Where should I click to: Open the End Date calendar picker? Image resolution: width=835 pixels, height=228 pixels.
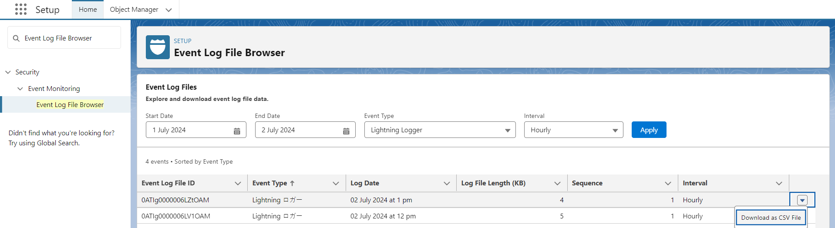(346, 131)
